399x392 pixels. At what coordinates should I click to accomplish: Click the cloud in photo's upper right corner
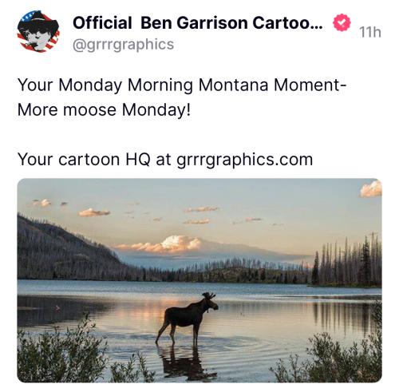click(x=371, y=188)
